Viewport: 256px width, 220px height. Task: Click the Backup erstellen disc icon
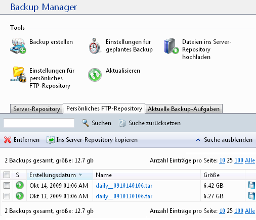pyautogui.click(x=18, y=46)
